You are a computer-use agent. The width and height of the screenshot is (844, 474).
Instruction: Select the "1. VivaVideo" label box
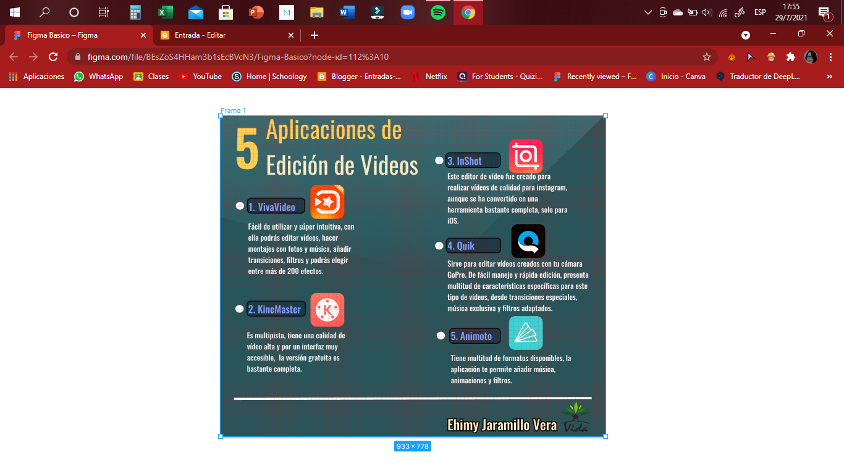[276, 207]
